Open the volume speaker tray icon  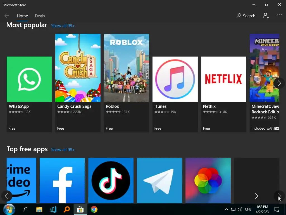240,209
